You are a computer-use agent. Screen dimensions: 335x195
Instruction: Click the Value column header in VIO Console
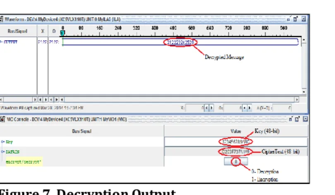(x=236, y=131)
